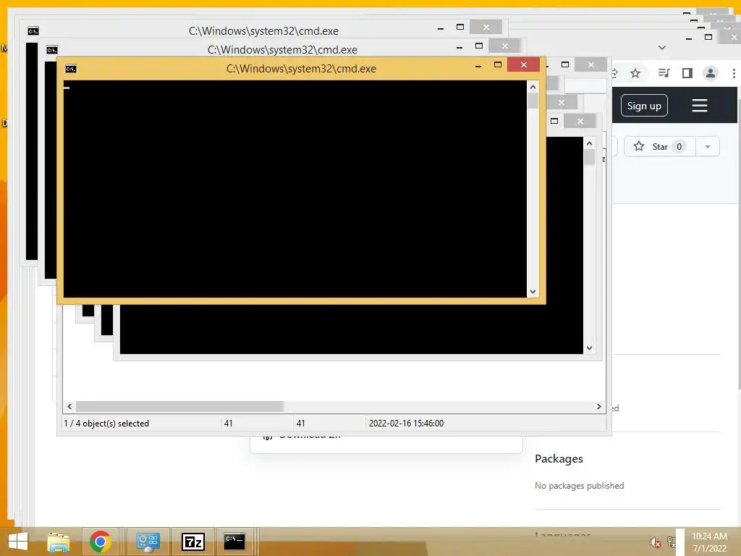Minimize the cmd window directly behind the active one
Viewport: 741px width, 556px height.
(x=460, y=47)
